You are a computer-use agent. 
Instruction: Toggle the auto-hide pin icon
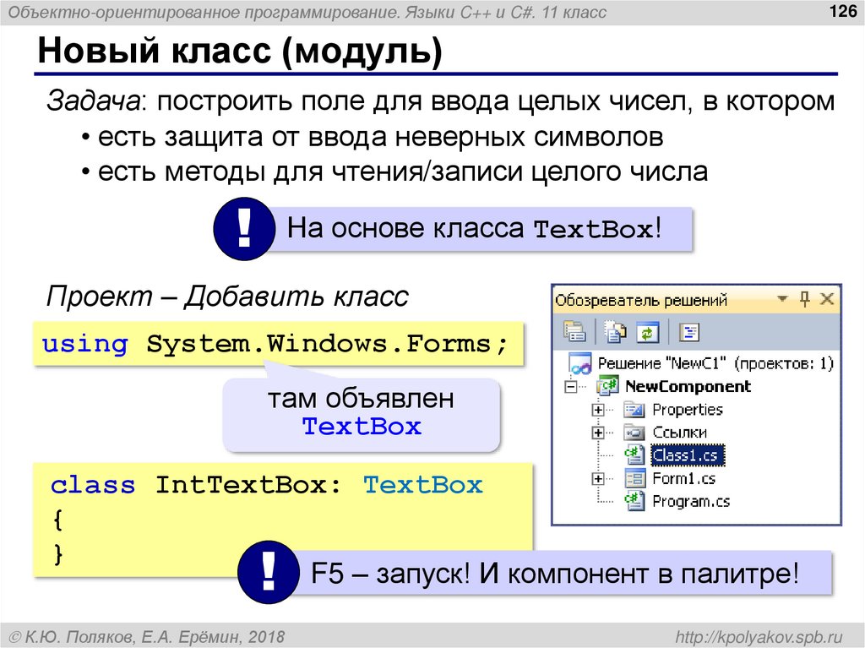point(804,299)
